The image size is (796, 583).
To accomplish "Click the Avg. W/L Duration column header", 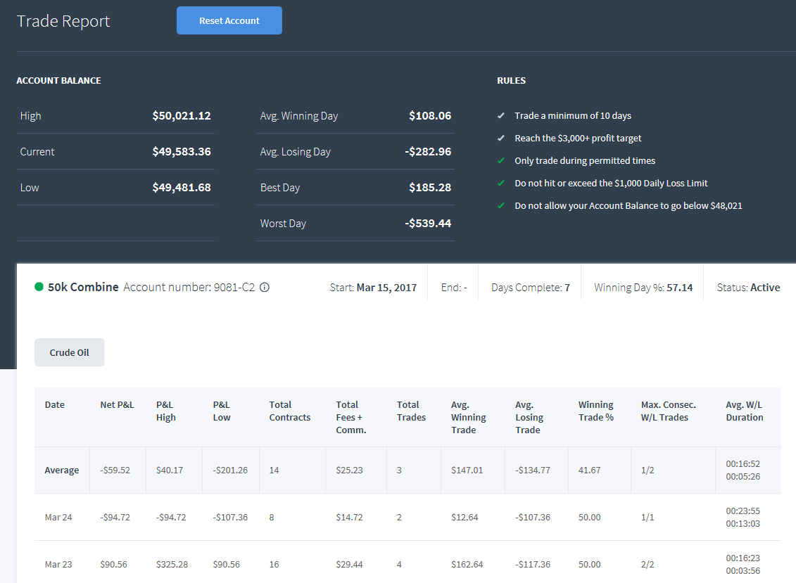I will coord(745,411).
